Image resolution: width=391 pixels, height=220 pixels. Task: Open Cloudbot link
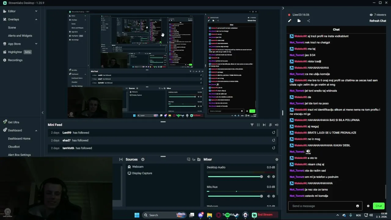[14, 147]
